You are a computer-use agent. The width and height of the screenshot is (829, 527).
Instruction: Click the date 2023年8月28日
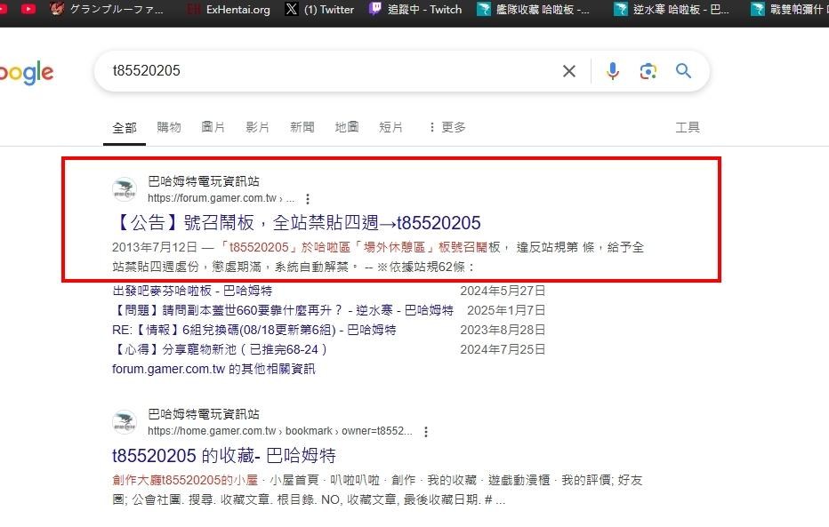[503, 330]
